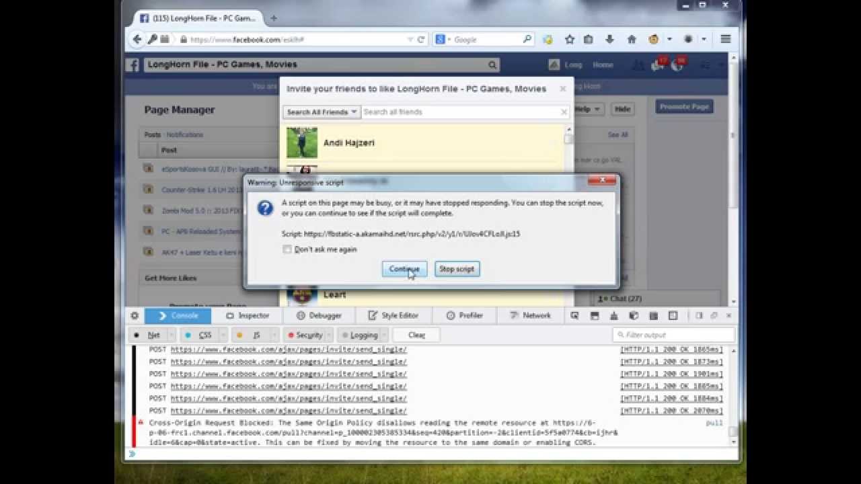Toggle the split console icon in devtools
The height and width of the screenshot is (484, 861).
click(x=595, y=315)
